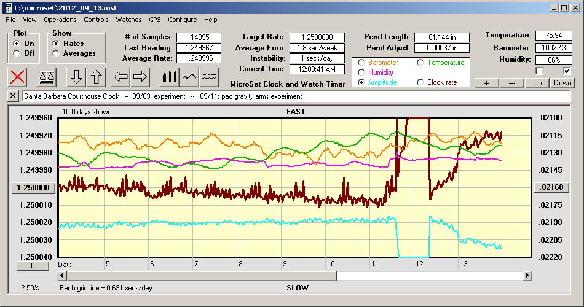Click 'Each grid line = 0.691 secs/day' text
584x307 pixels.
pos(106,287)
